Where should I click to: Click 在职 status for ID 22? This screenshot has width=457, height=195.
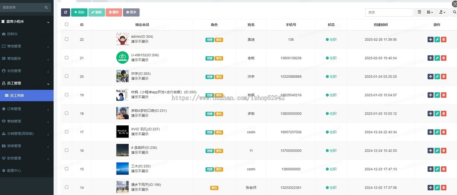click(x=331, y=39)
